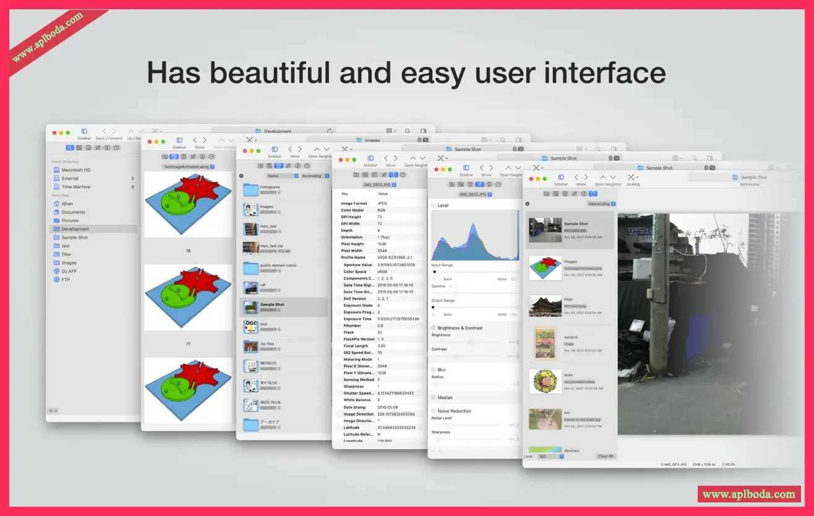Enable the Noise Reduction checkbox
The image size is (814, 516).
point(433,411)
